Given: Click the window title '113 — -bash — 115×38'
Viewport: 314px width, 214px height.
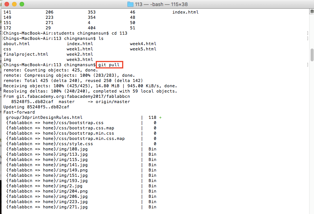Looking at the screenshot, I should click(x=161, y=4).
